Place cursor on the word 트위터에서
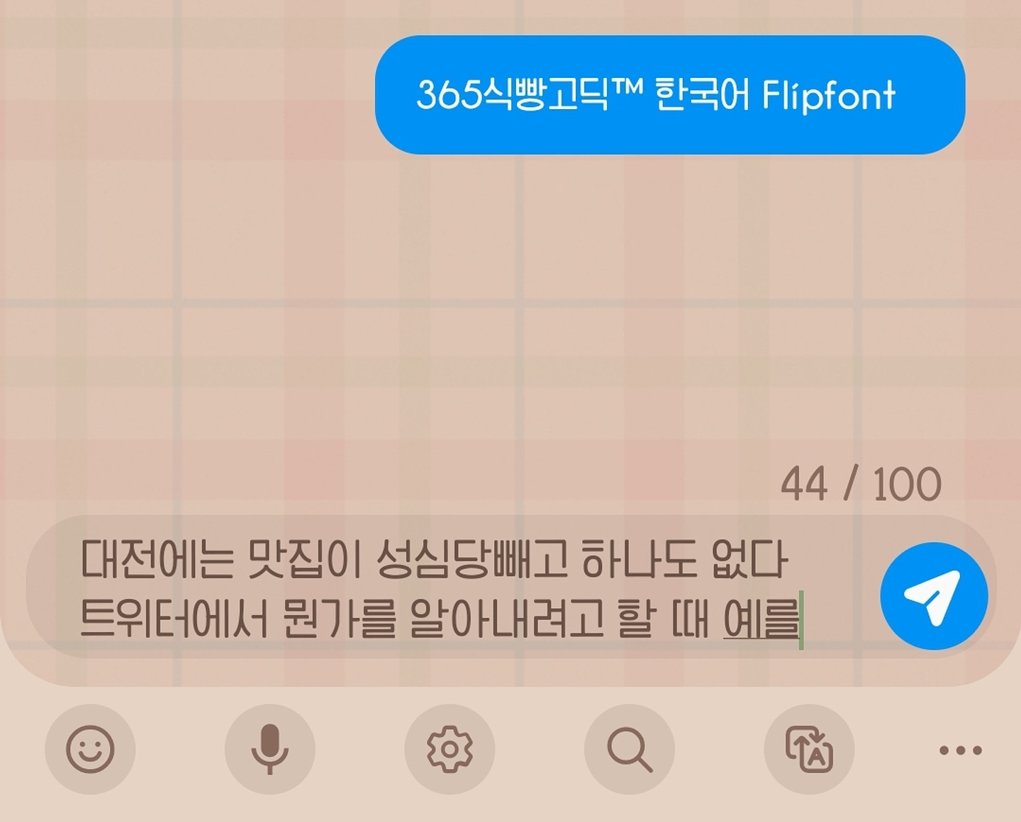Viewport: 1021px width, 822px height. tap(174, 619)
